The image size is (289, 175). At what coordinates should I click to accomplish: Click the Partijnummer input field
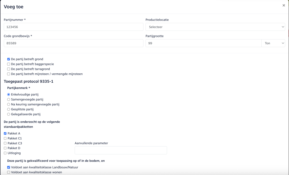click(x=73, y=27)
